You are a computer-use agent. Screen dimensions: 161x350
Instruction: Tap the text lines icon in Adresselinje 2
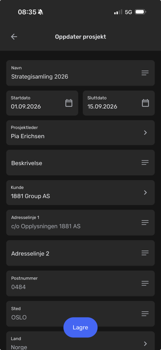coord(145,253)
